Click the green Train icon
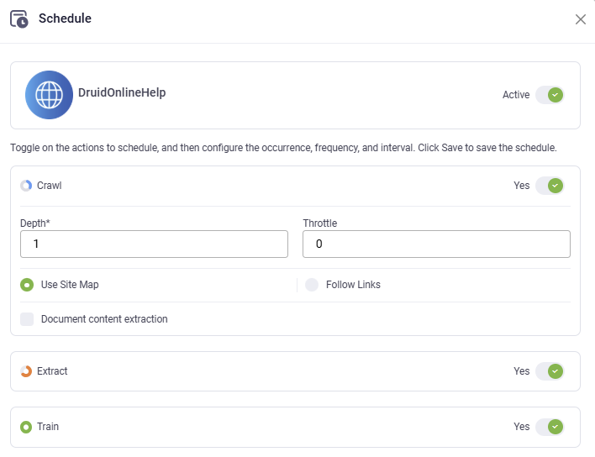This screenshot has height=457, width=595. (x=26, y=427)
